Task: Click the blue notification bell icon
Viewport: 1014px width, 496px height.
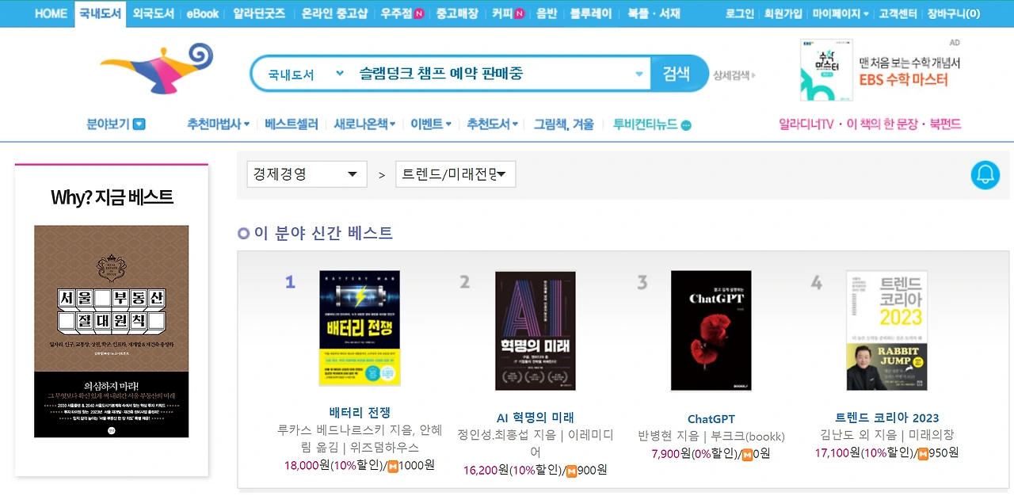Action: pos(985,174)
